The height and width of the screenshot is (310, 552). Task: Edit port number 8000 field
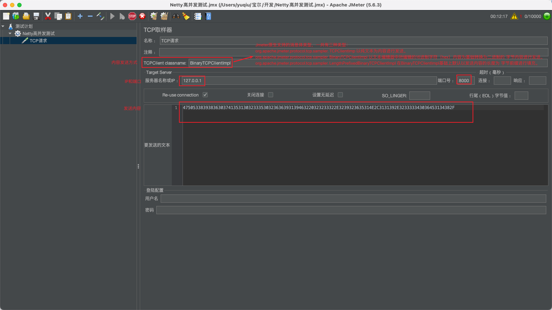point(466,80)
